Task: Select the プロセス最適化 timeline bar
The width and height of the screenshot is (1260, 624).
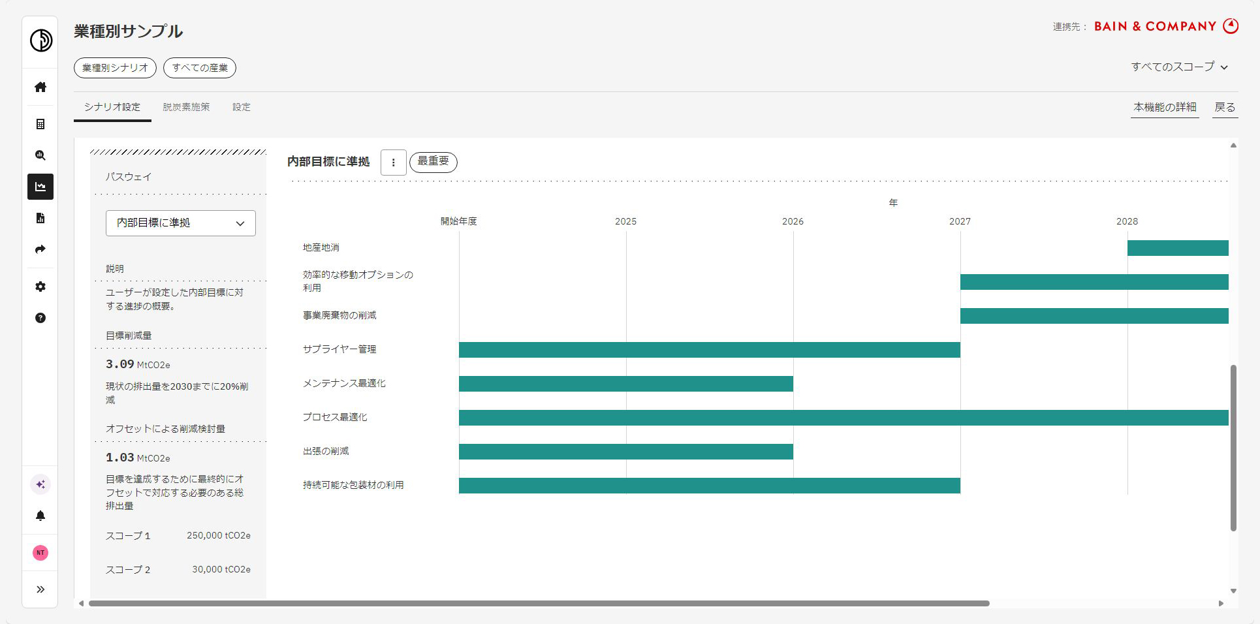Action: tap(843, 418)
